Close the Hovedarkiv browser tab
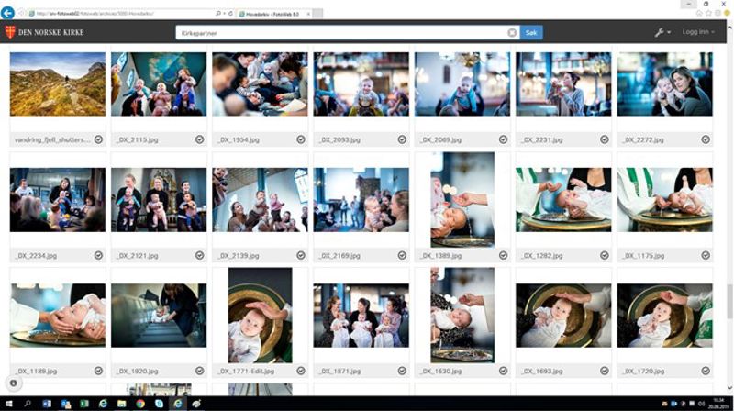This screenshot has height=411, width=734. pos(308,15)
